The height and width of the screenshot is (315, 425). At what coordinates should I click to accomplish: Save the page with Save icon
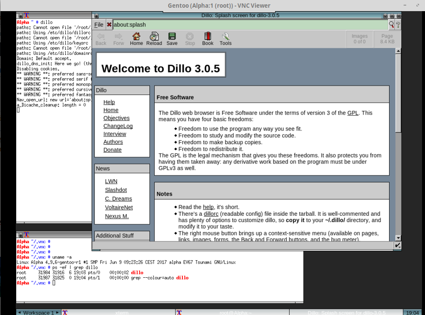(x=172, y=39)
